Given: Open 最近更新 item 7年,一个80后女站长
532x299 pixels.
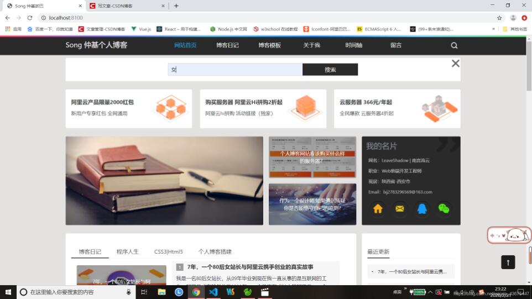Looking at the screenshot, I should [x=412, y=271].
